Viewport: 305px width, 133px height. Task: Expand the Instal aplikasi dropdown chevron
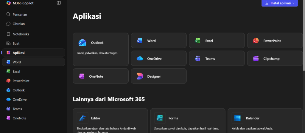coord(293,3)
